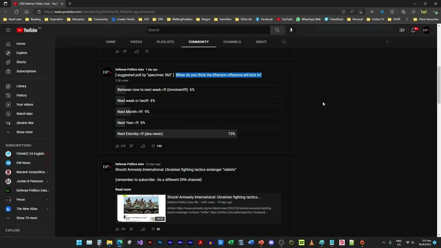Open Subscriptions in sidebar
The image size is (441, 248).
pos(26,71)
